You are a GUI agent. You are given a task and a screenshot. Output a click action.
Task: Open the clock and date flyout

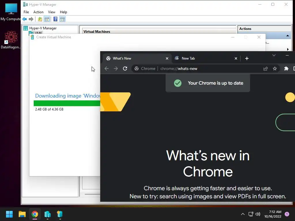pos(273,214)
